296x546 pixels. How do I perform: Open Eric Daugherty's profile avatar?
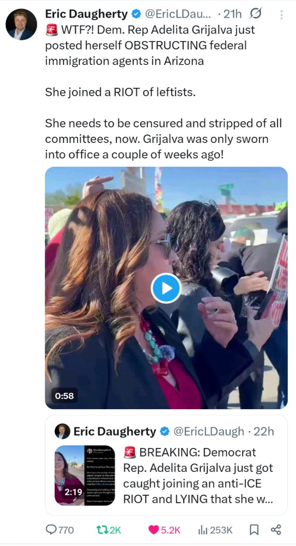21,25
